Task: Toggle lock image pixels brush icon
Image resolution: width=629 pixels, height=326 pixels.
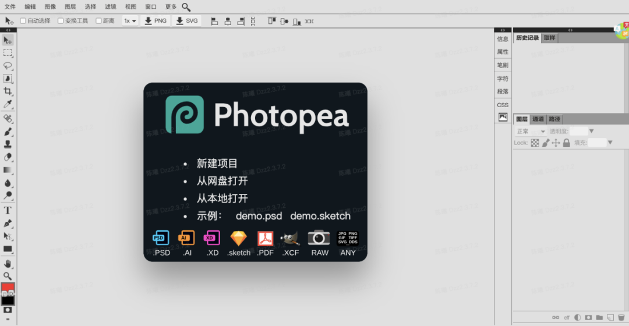Action: [x=546, y=143]
